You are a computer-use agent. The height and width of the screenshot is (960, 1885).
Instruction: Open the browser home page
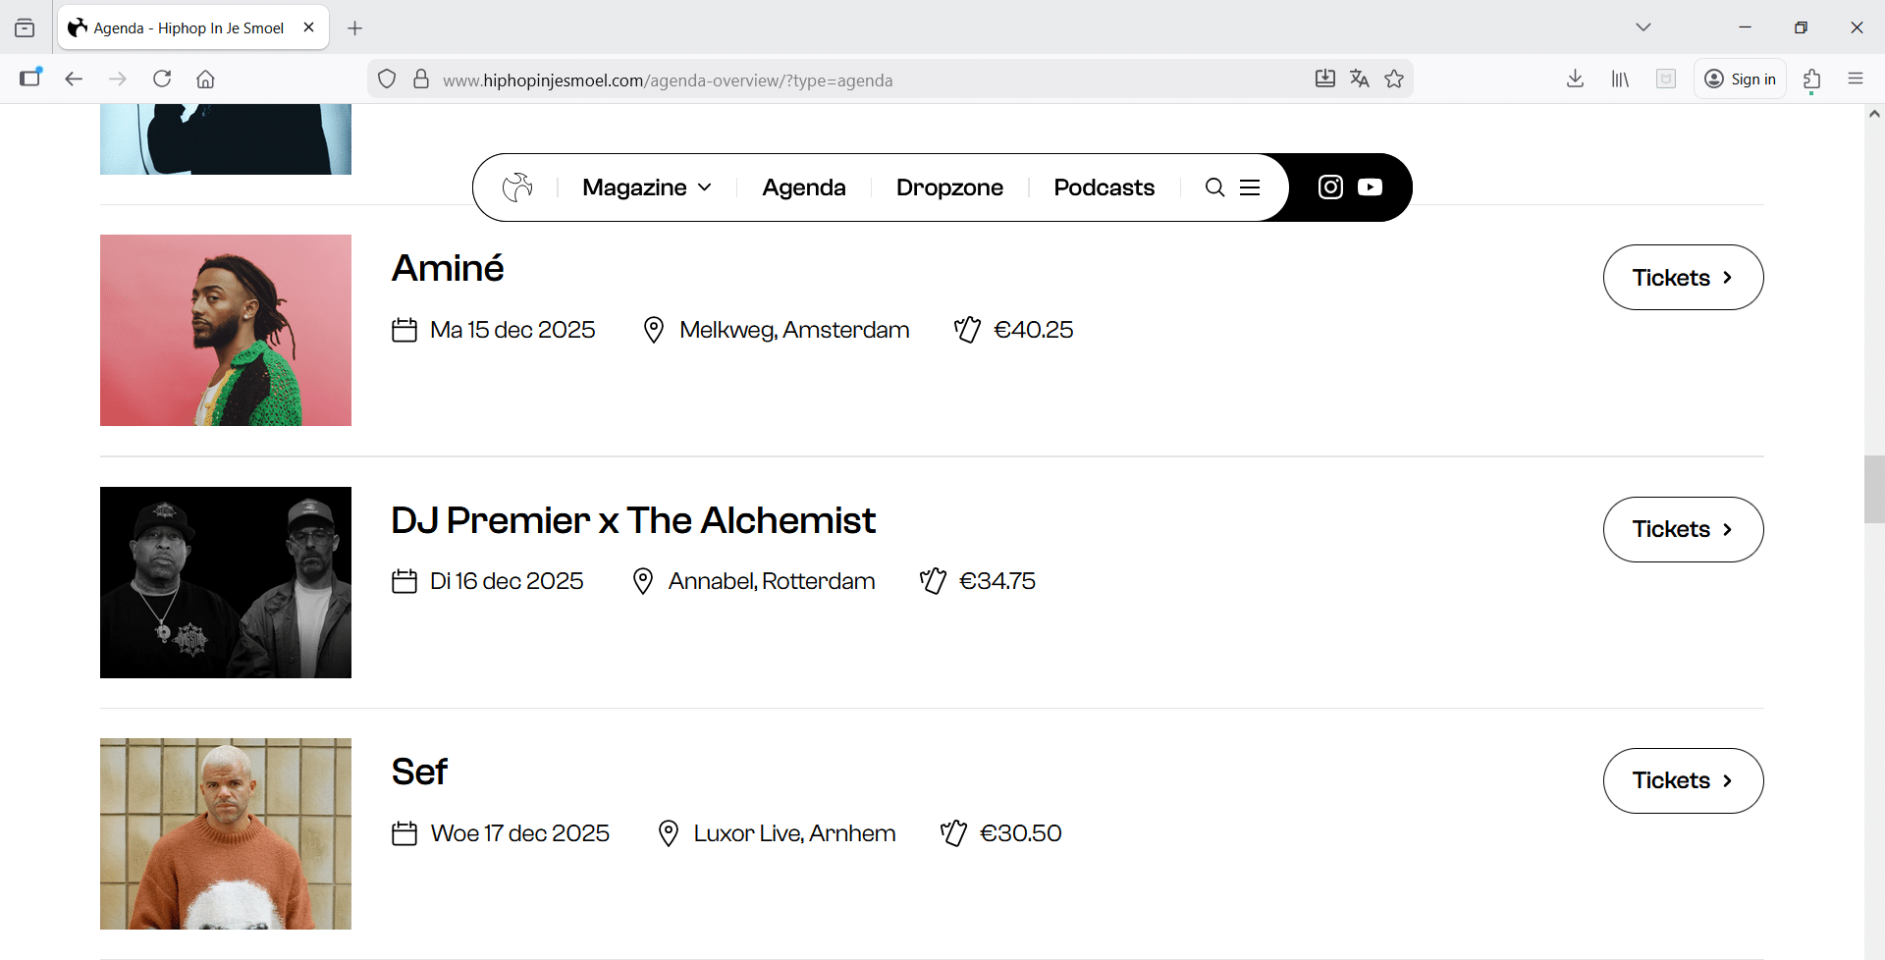click(x=205, y=79)
